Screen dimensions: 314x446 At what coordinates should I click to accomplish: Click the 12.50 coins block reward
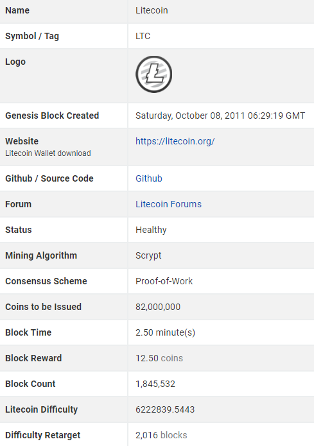click(159, 358)
